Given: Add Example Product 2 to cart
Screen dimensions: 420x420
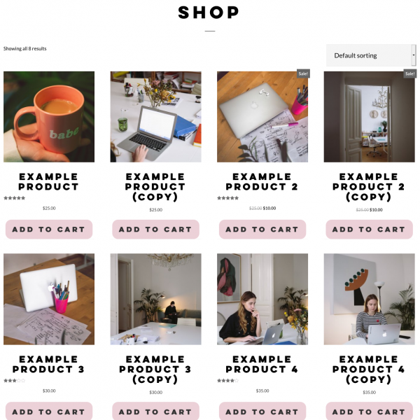Looking at the screenshot, I should pyautogui.click(x=262, y=230).
